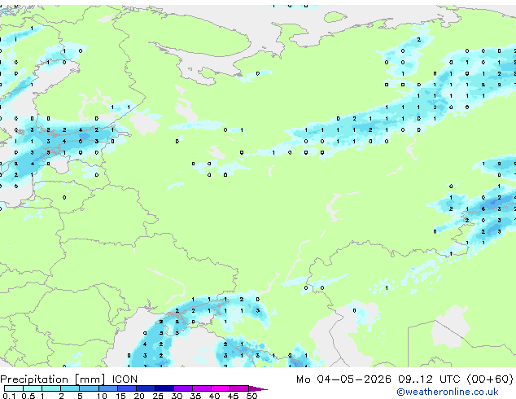This screenshot has height=399, width=516.
Task: Click the '09..12 UTC (00+60)' time label
Action: pos(456,379)
